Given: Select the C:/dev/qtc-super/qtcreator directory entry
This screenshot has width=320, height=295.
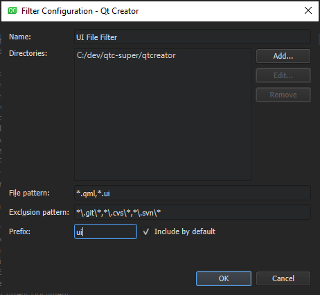Looking at the screenshot, I should (x=126, y=55).
